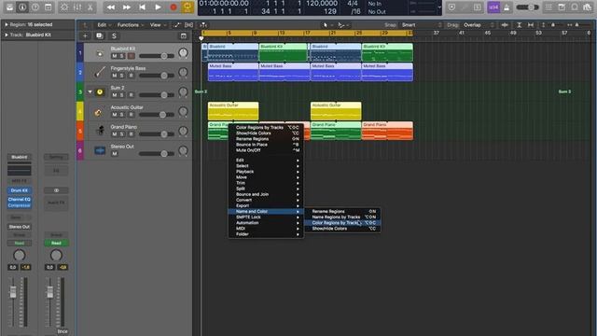This screenshot has width=597, height=336.
Task: Open the SMPTE Lock submenu
Action: click(x=265, y=217)
